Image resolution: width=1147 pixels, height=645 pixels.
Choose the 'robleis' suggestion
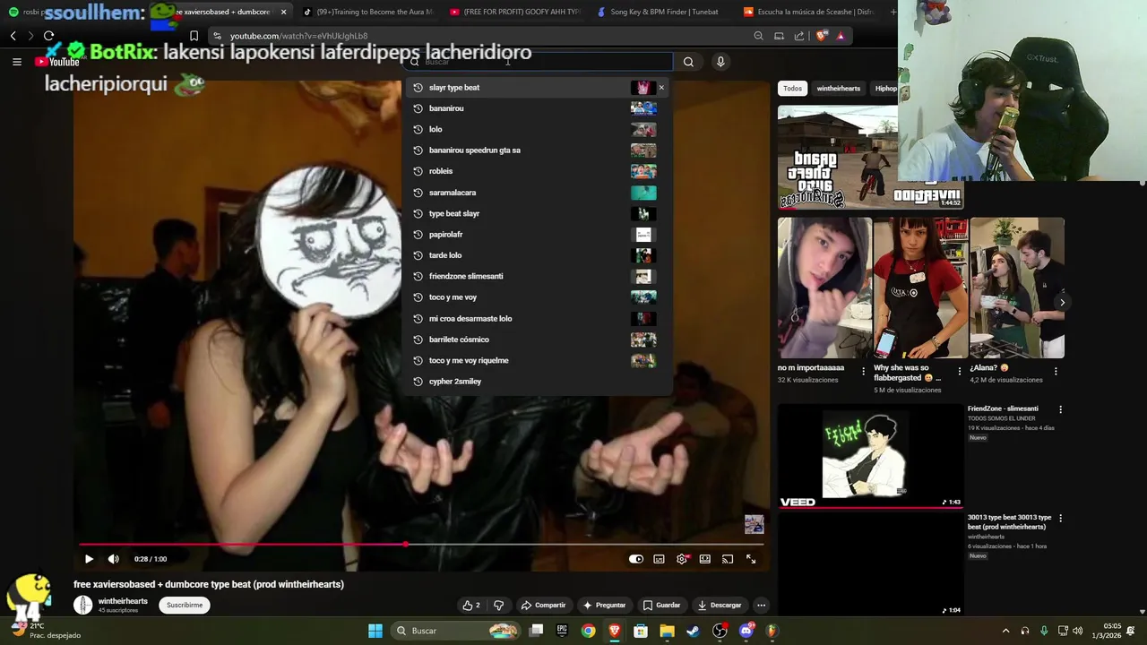click(x=538, y=171)
